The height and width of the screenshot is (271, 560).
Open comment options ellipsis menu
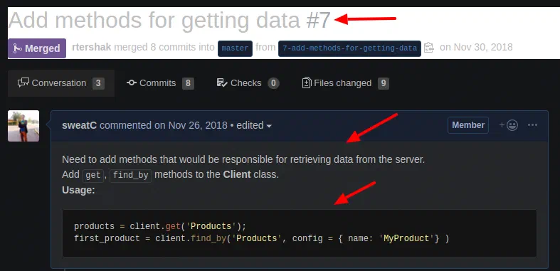(x=532, y=125)
